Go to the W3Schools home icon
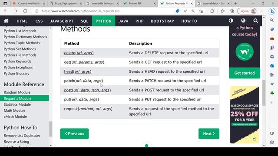Viewport: 278px width, 156px height. (x=6, y=21)
